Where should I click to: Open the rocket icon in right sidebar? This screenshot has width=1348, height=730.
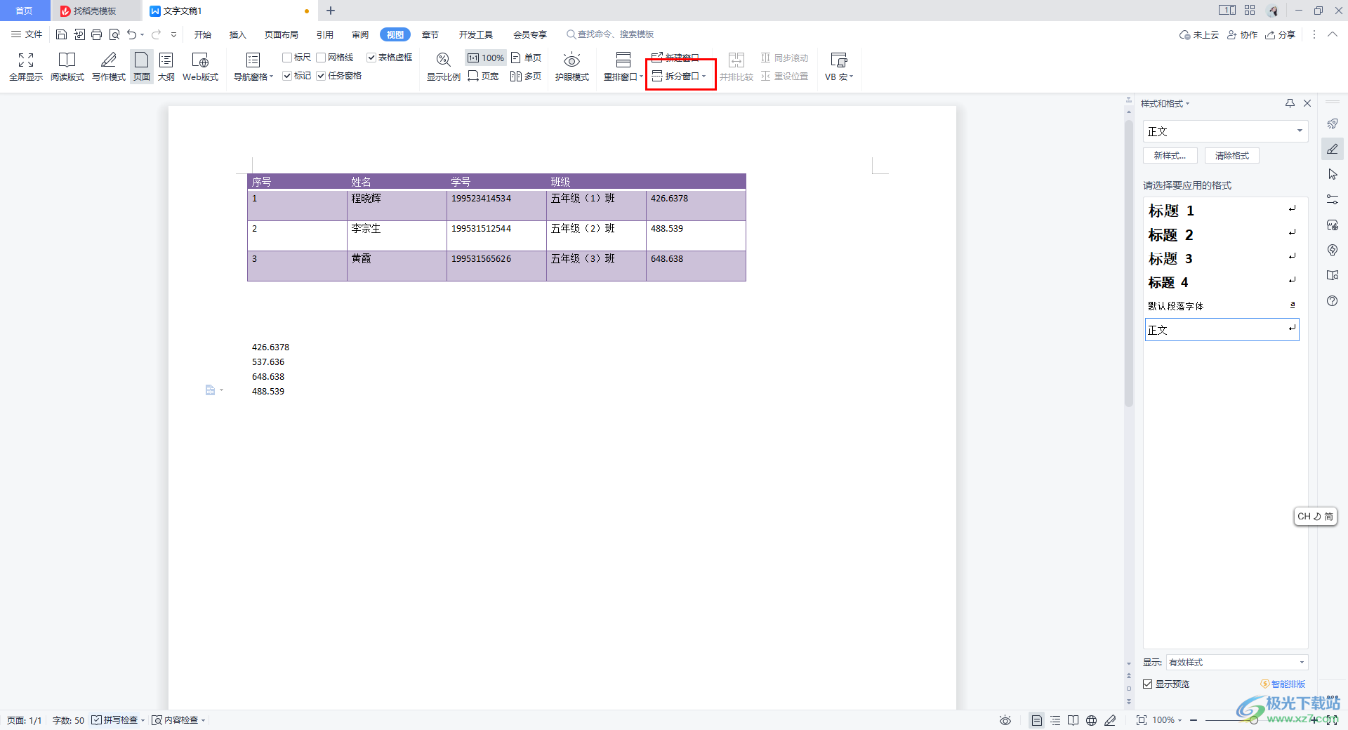pos(1333,124)
